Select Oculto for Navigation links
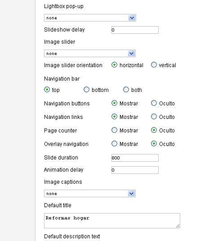This screenshot has height=241, width=204. click(154, 117)
